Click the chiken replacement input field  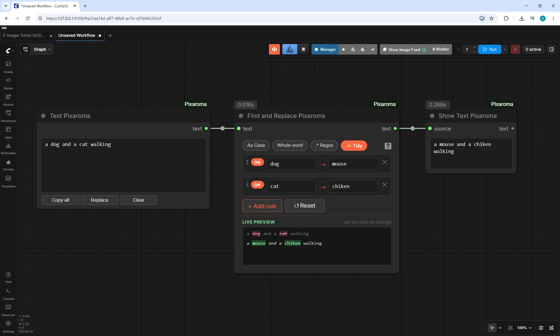click(x=353, y=186)
